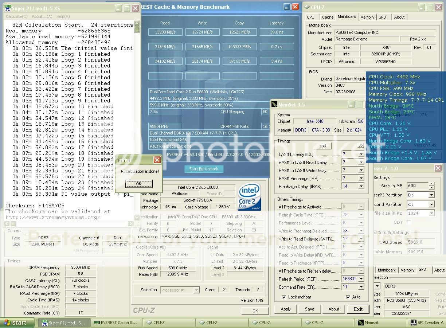Close the Finish dialog with its X button
Image resolution: width=446 pixels, height=328 pixels.
[x=157, y=160]
